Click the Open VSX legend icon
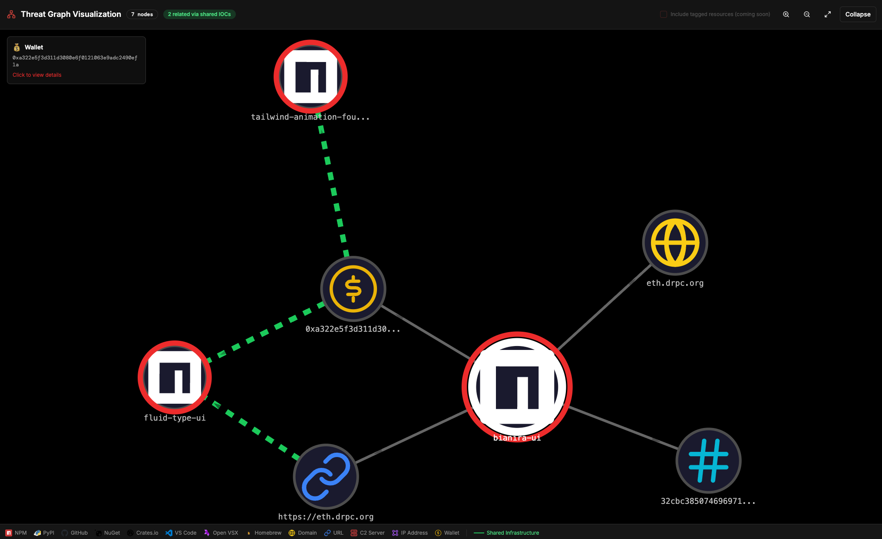The width and height of the screenshot is (882, 539). coord(207,533)
